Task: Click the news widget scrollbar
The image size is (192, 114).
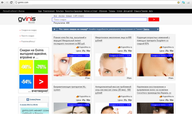Action: click(x=48, y=105)
